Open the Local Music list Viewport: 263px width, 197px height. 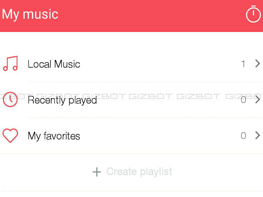coord(54,64)
